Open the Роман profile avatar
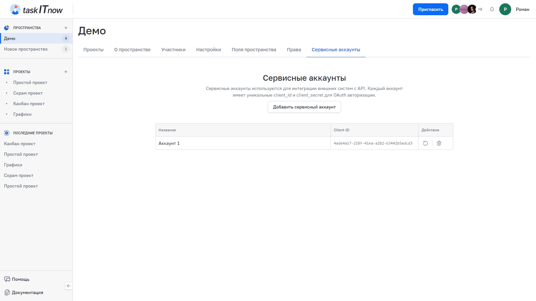536x301 pixels. [505, 9]
